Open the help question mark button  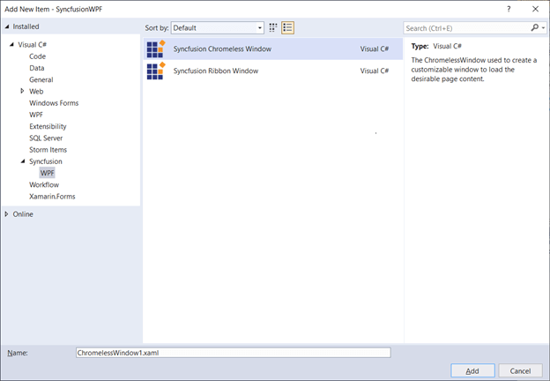(x=509, y=9)
